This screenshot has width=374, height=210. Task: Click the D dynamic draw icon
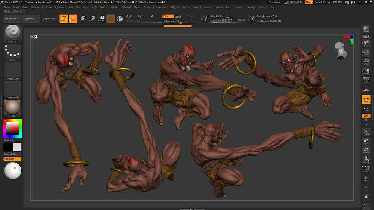(251, 19)
